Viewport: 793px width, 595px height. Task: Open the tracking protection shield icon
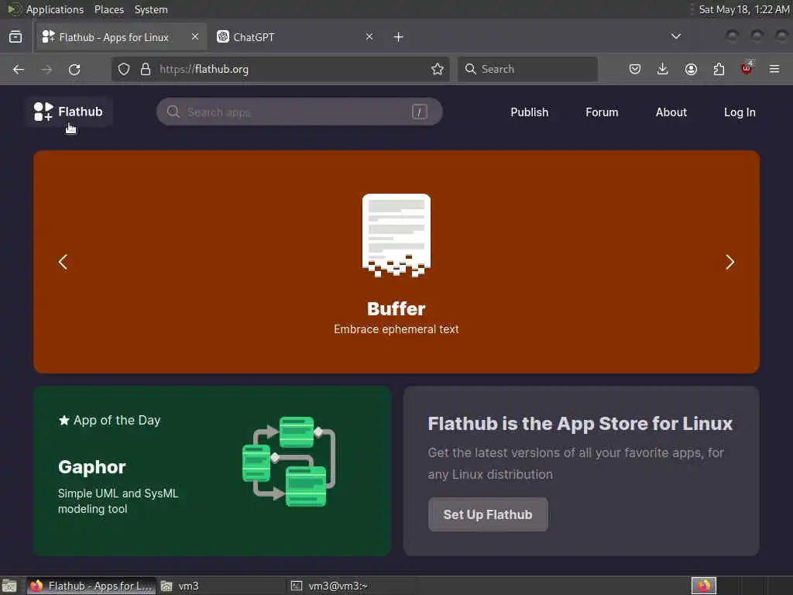[x=124, y=69]
